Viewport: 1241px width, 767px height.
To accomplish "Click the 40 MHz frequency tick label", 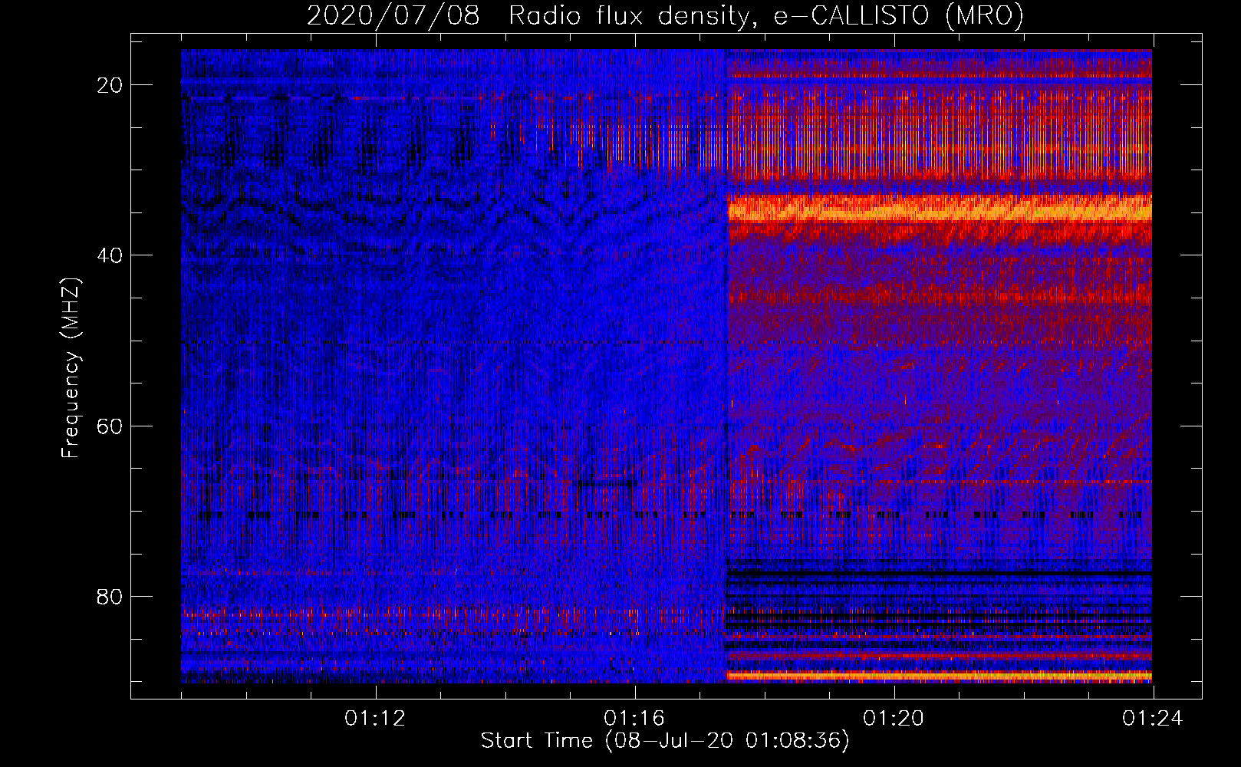I will 110,255.
